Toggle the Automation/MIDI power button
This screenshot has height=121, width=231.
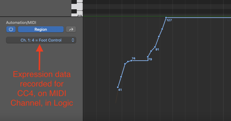click(11, 29)
